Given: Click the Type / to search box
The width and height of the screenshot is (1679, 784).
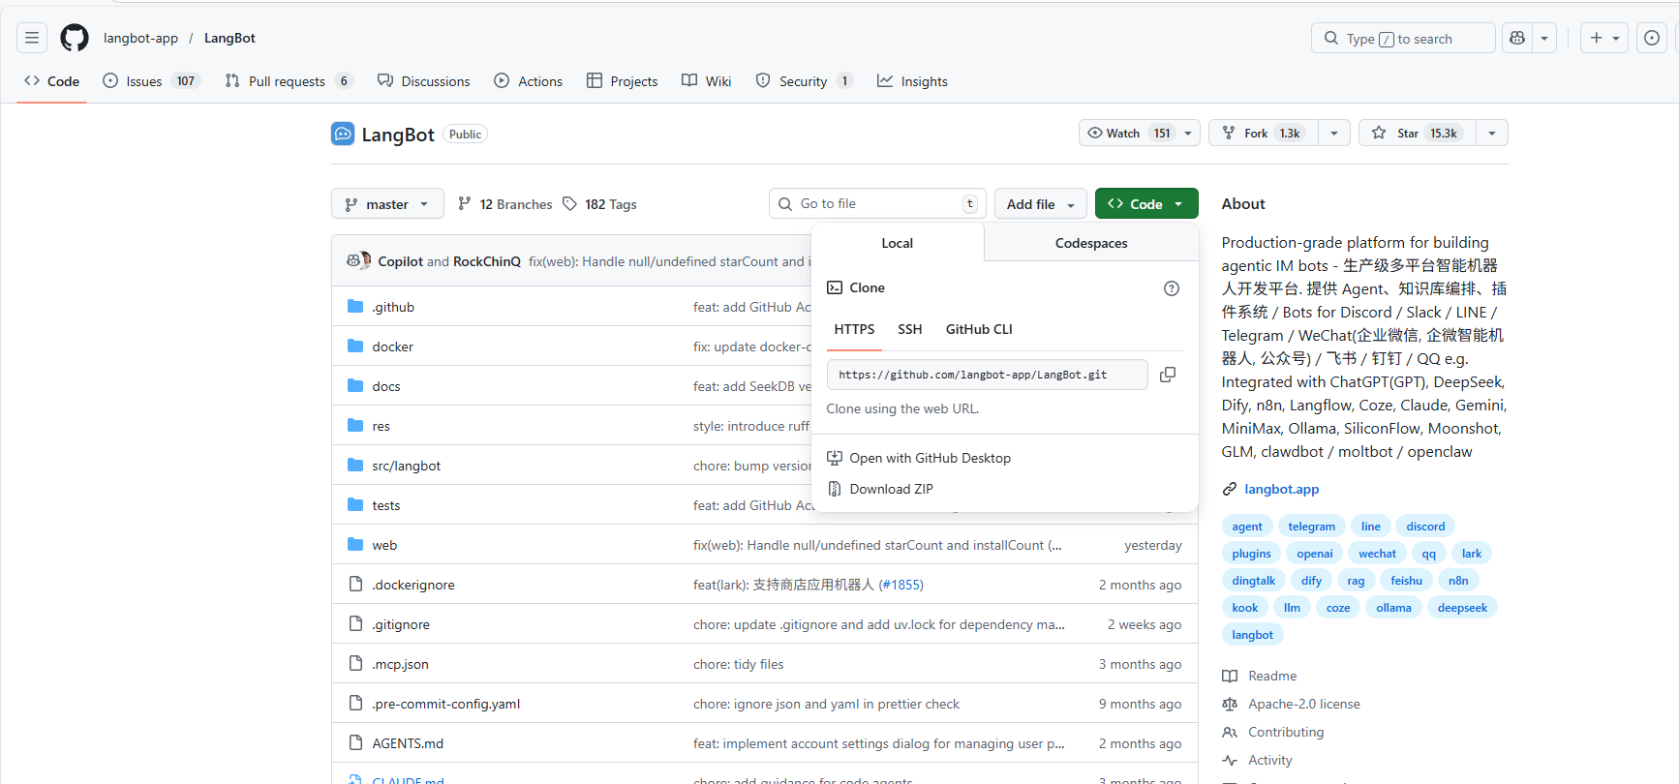Looking at the screenshot, I should point(1403,38).
